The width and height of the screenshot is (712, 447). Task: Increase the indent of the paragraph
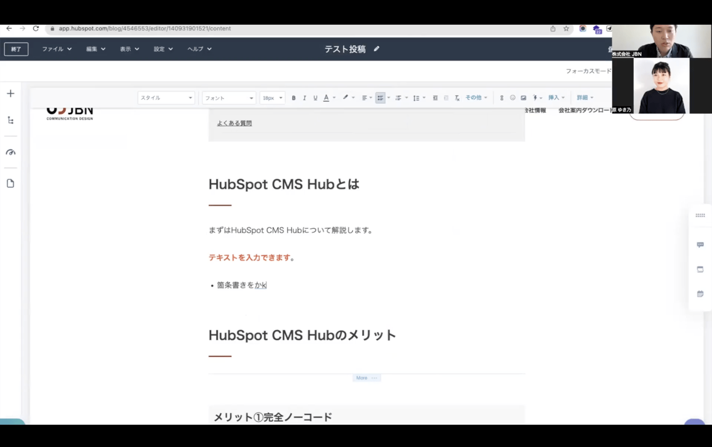point(446,98)
